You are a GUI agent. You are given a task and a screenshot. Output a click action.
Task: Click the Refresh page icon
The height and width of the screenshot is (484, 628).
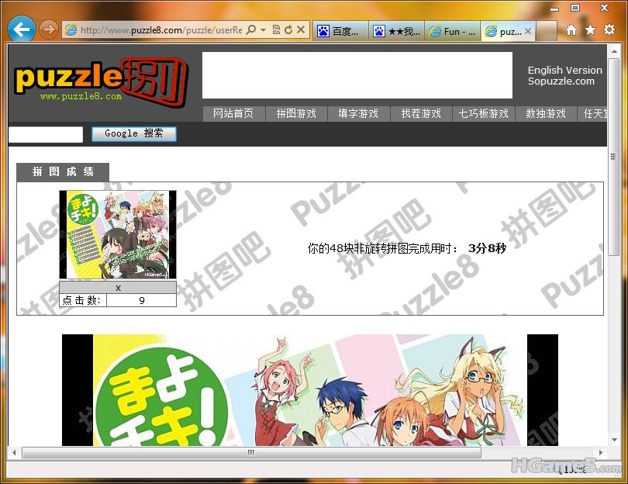coord(288,29)
